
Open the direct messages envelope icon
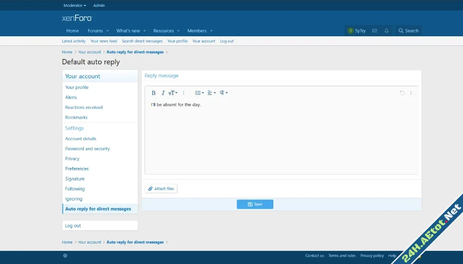point(374,31)
